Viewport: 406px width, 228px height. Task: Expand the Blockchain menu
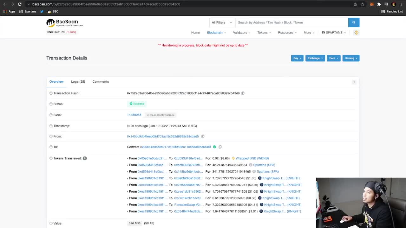click(x=216, y=33)
